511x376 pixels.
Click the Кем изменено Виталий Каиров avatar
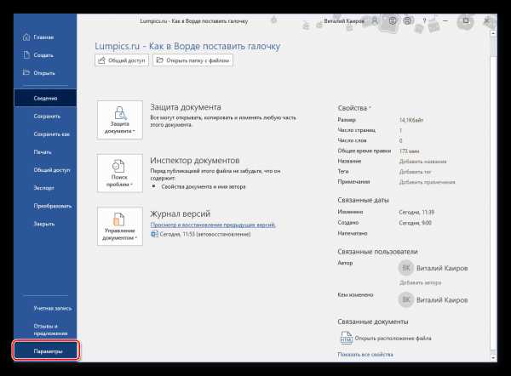click(406, 299)
